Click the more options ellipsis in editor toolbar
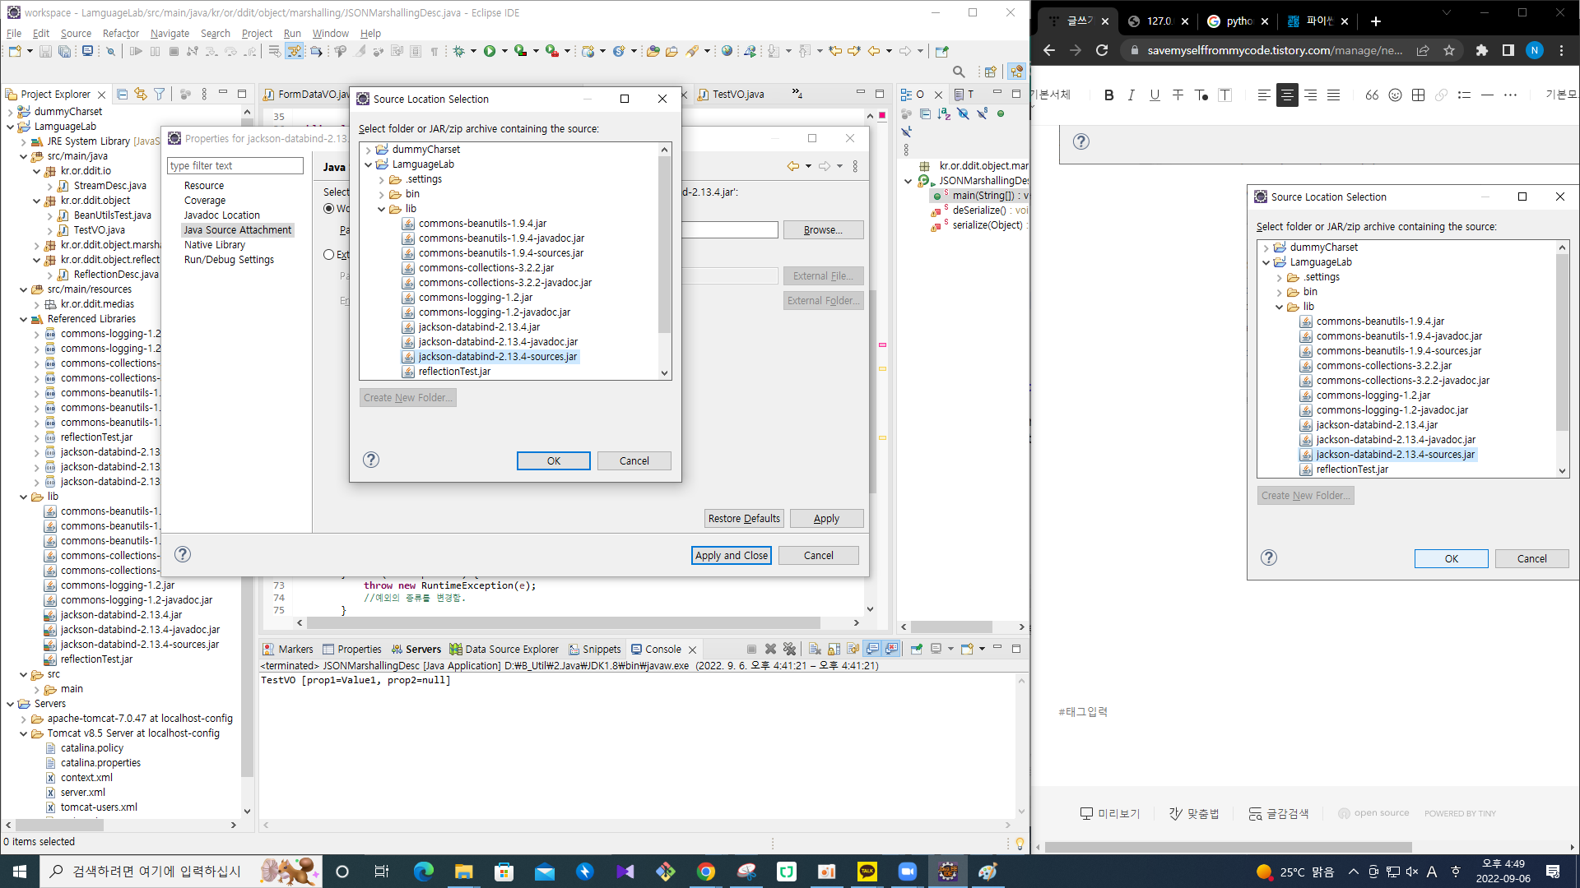The image size is (1580, 888). [x=1510, y=95]
